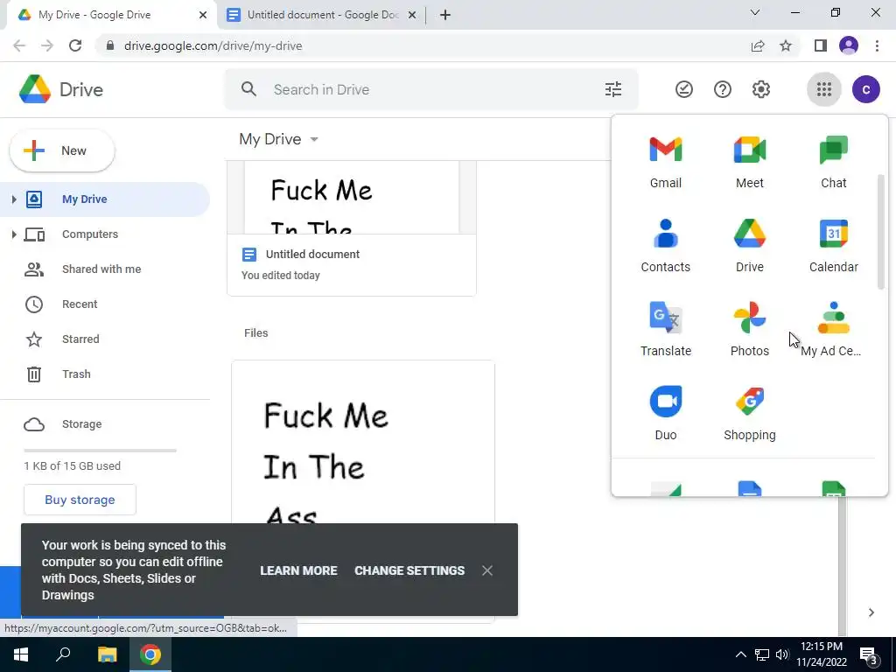The width and height of the screenshot is (896, 672).
Task: Select the My Drive browser tab
Action: pyautogui.click(x=111, y=15)
